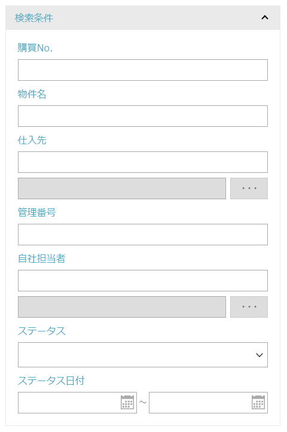Collapse the 検索条件 panel with chevron
The width and height of the screenshot is (287, 432).
pyautogui.click(x=265, y=17)
